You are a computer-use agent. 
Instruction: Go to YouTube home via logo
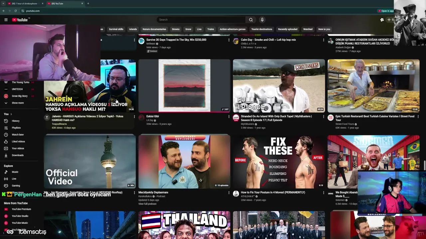(20, 20)
